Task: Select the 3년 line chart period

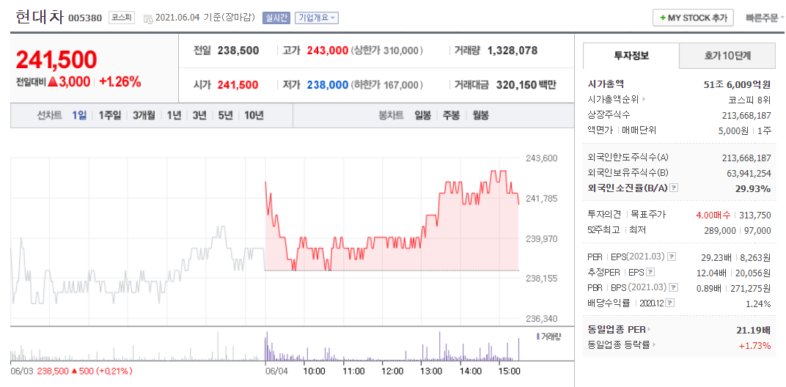Action: point(199,115)
